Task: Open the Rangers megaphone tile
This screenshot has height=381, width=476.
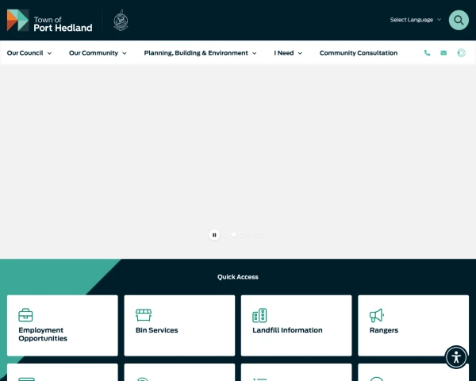Action: tap(413, 325)
